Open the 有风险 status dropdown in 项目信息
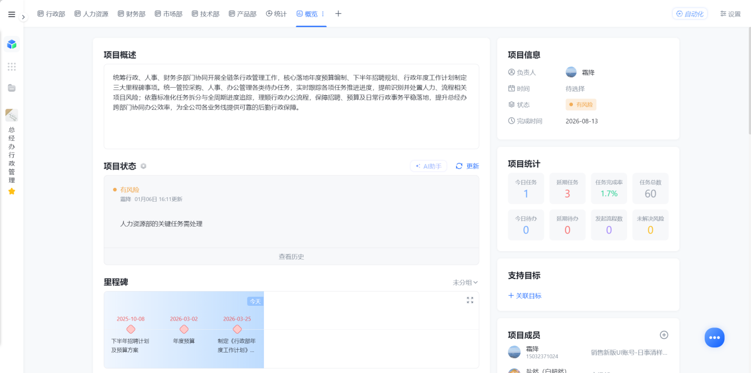 pyautogui.click(x=581, y=105)
